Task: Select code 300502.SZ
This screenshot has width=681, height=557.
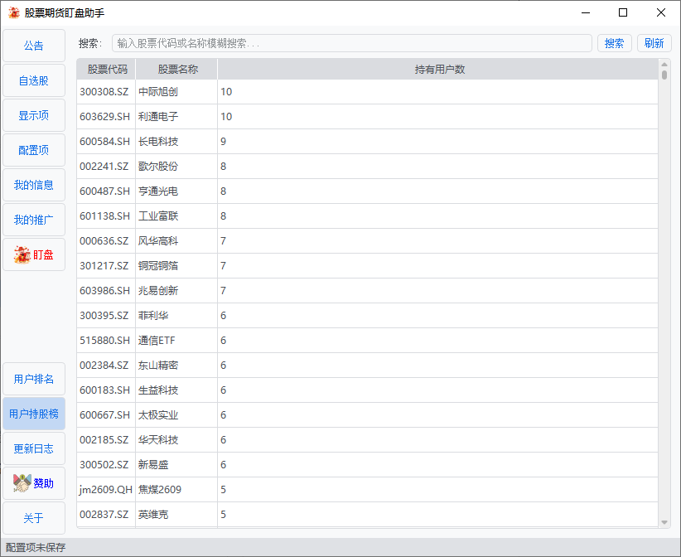Action: pyautogui.click(x=104, y=464)
